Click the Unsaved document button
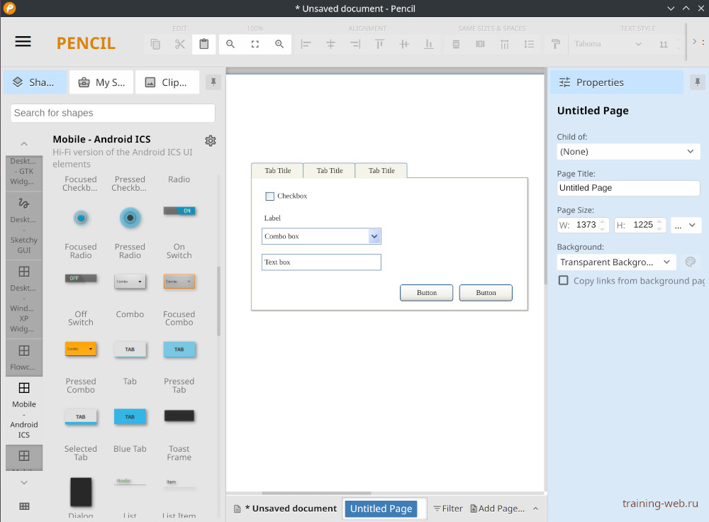 [286, 509]
